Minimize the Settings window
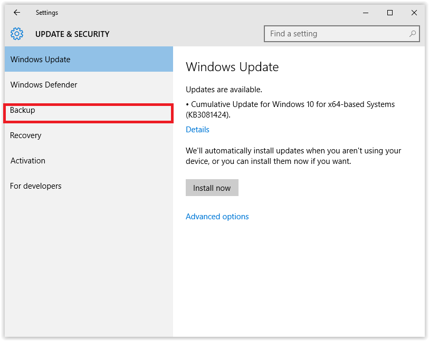 point(366,13)
